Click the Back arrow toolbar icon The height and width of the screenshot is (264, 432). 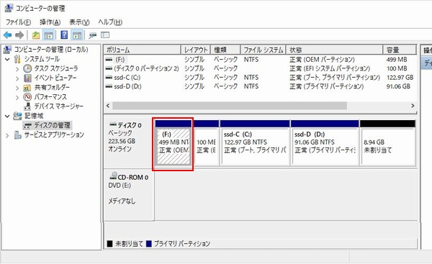[7, 35]
